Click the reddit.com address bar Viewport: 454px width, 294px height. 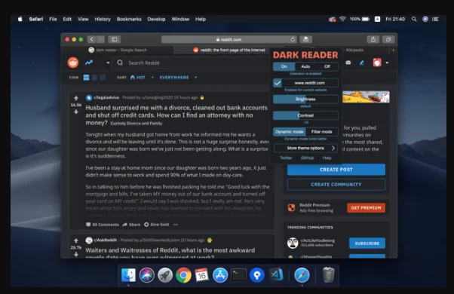pyautogui.click(x=229, y=39)
